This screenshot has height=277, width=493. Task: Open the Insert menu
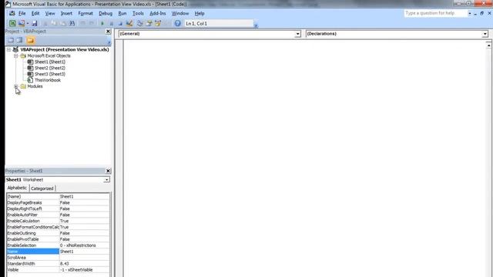66,14
